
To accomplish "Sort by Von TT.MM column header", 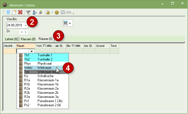I will pos(45,45).
